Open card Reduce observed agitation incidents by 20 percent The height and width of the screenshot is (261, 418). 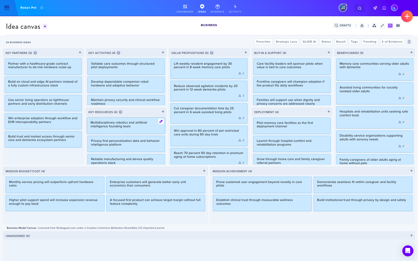pos(209,91)
